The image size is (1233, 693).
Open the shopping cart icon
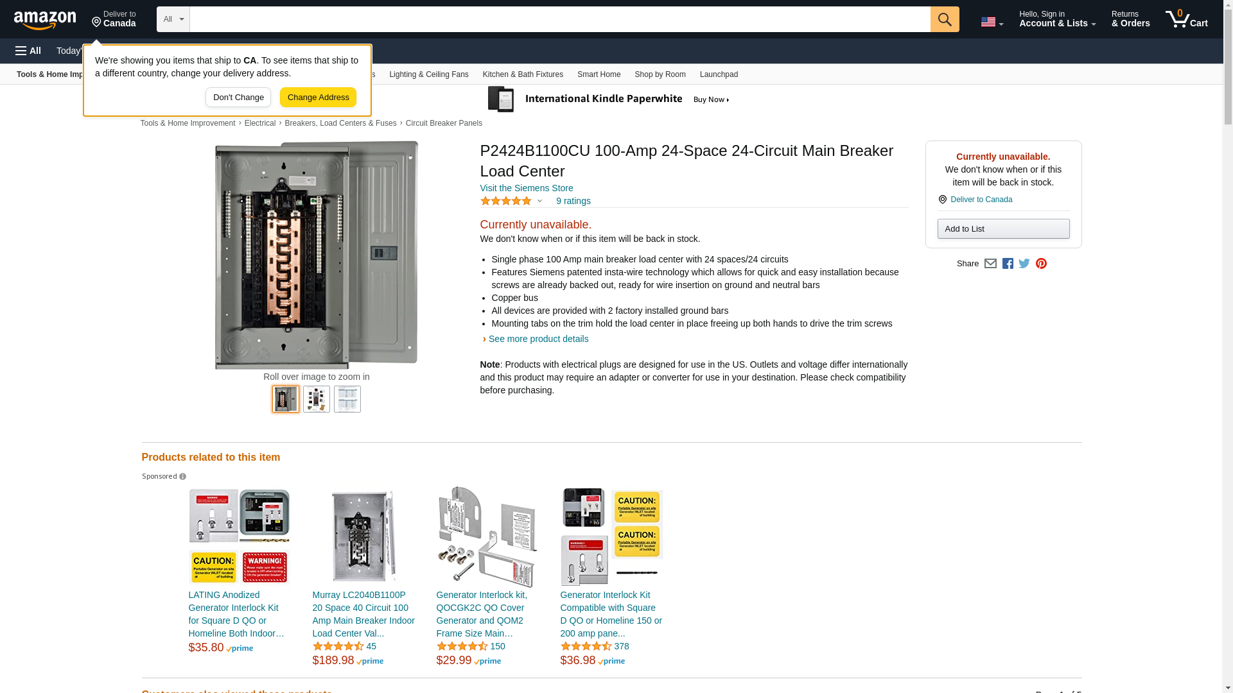(1185, 19)
